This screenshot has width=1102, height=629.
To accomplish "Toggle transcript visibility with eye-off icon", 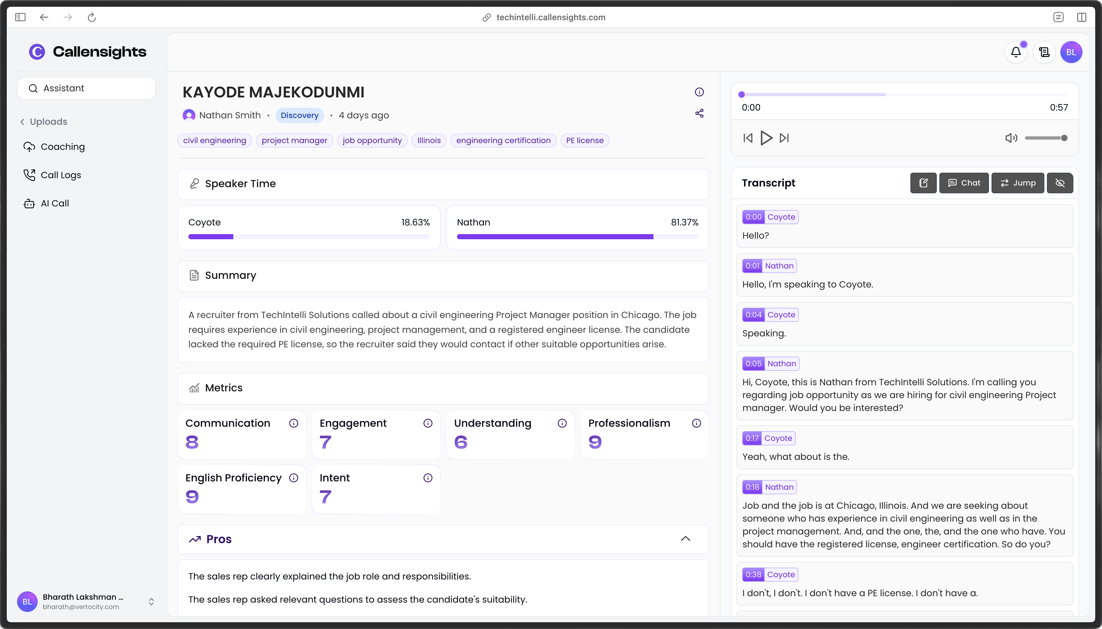I will point(1059,183).
